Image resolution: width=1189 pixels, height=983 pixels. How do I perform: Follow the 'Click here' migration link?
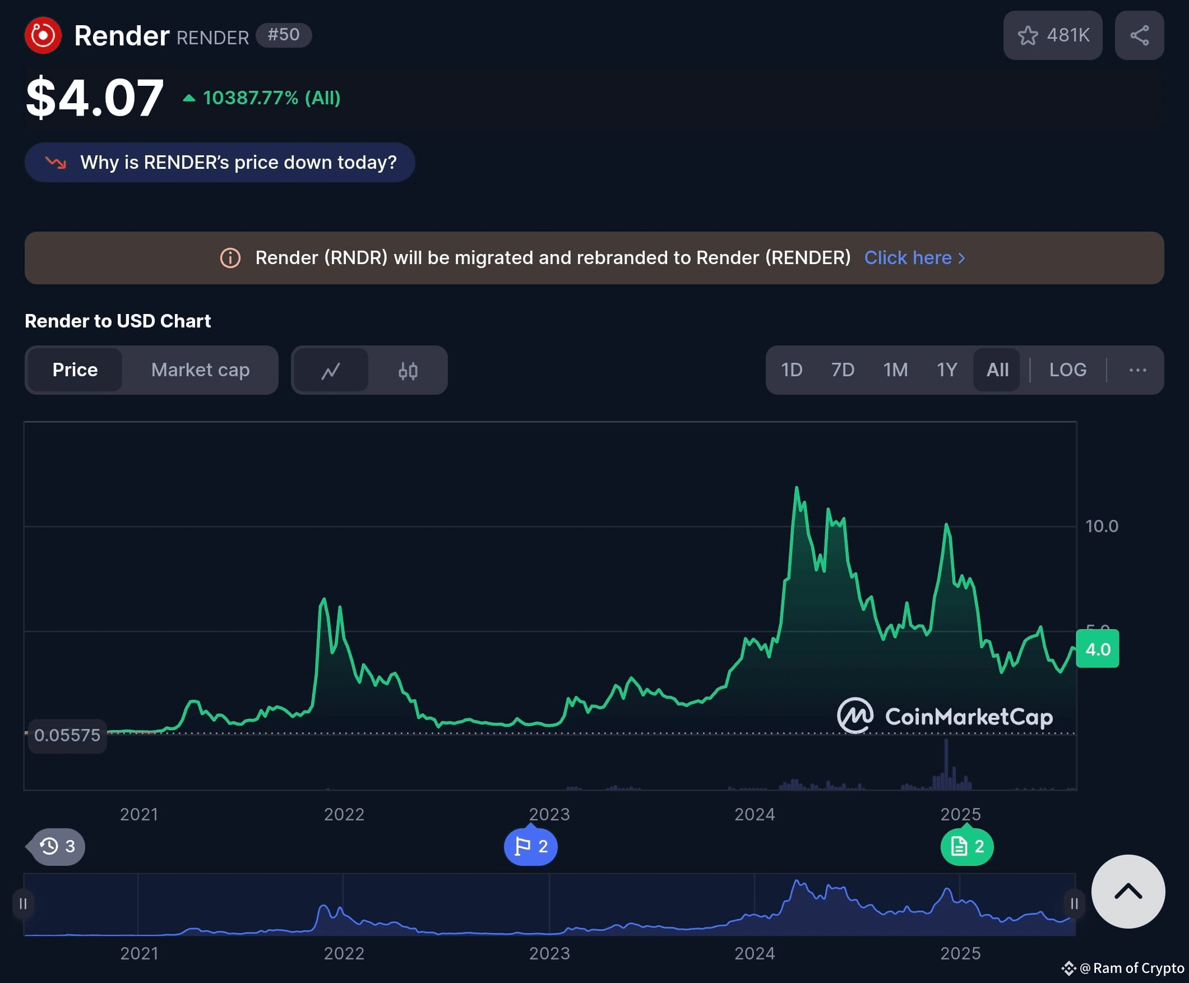(x=914, y=258)
